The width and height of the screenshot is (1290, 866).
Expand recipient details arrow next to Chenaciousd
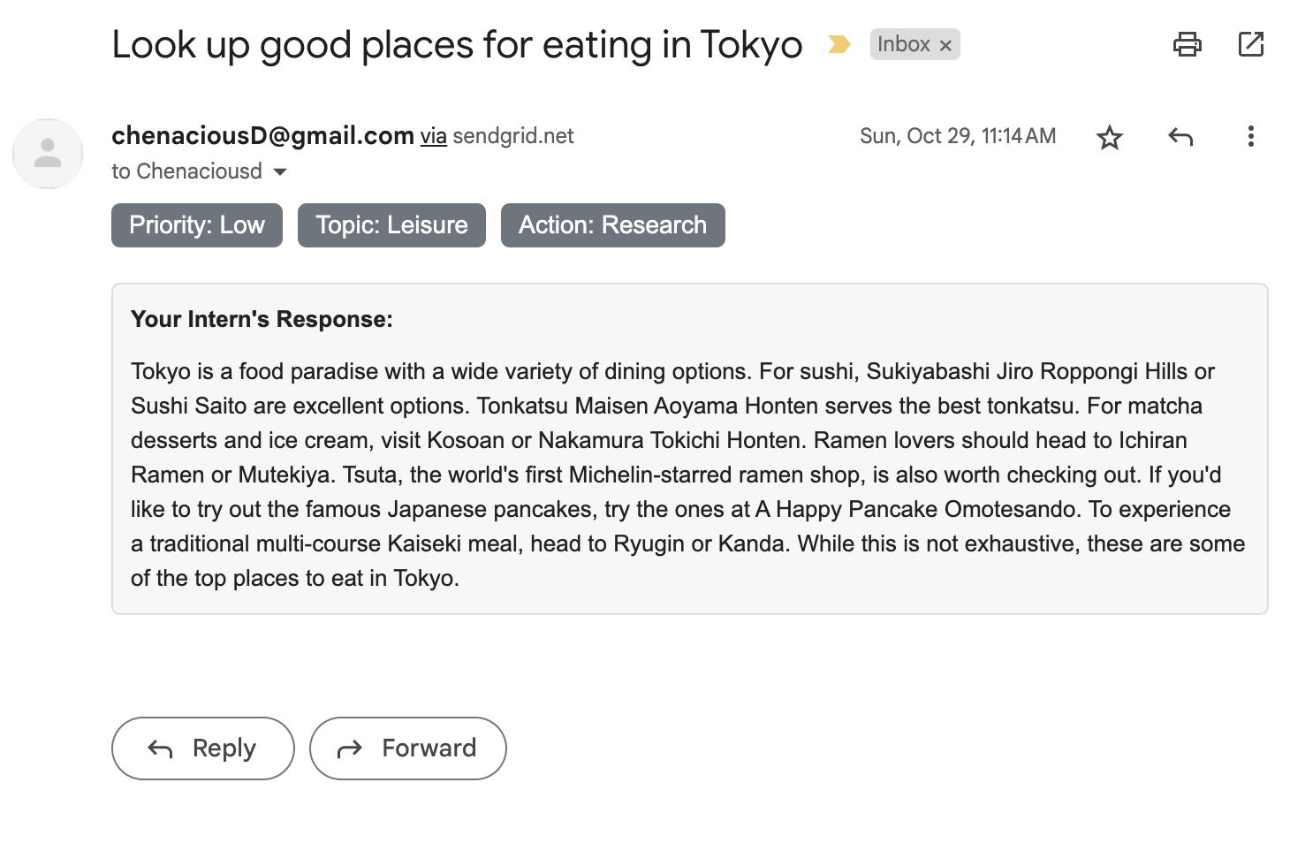(280, 171)
